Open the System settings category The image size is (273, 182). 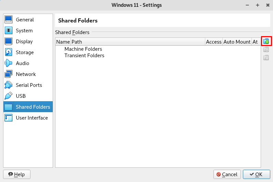click(x=28, y=31)
